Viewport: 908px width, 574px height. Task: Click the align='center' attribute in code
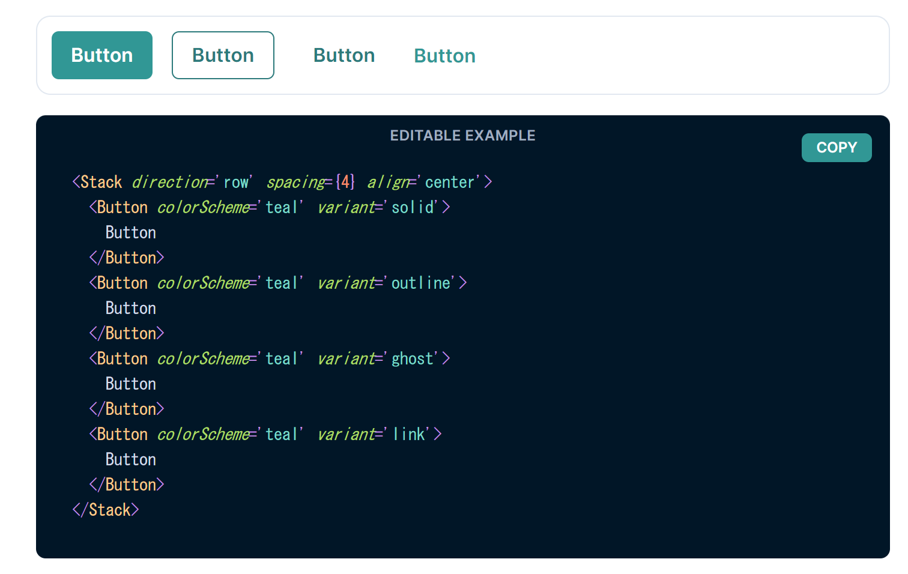pyautogui.click(x=424, y=182)
